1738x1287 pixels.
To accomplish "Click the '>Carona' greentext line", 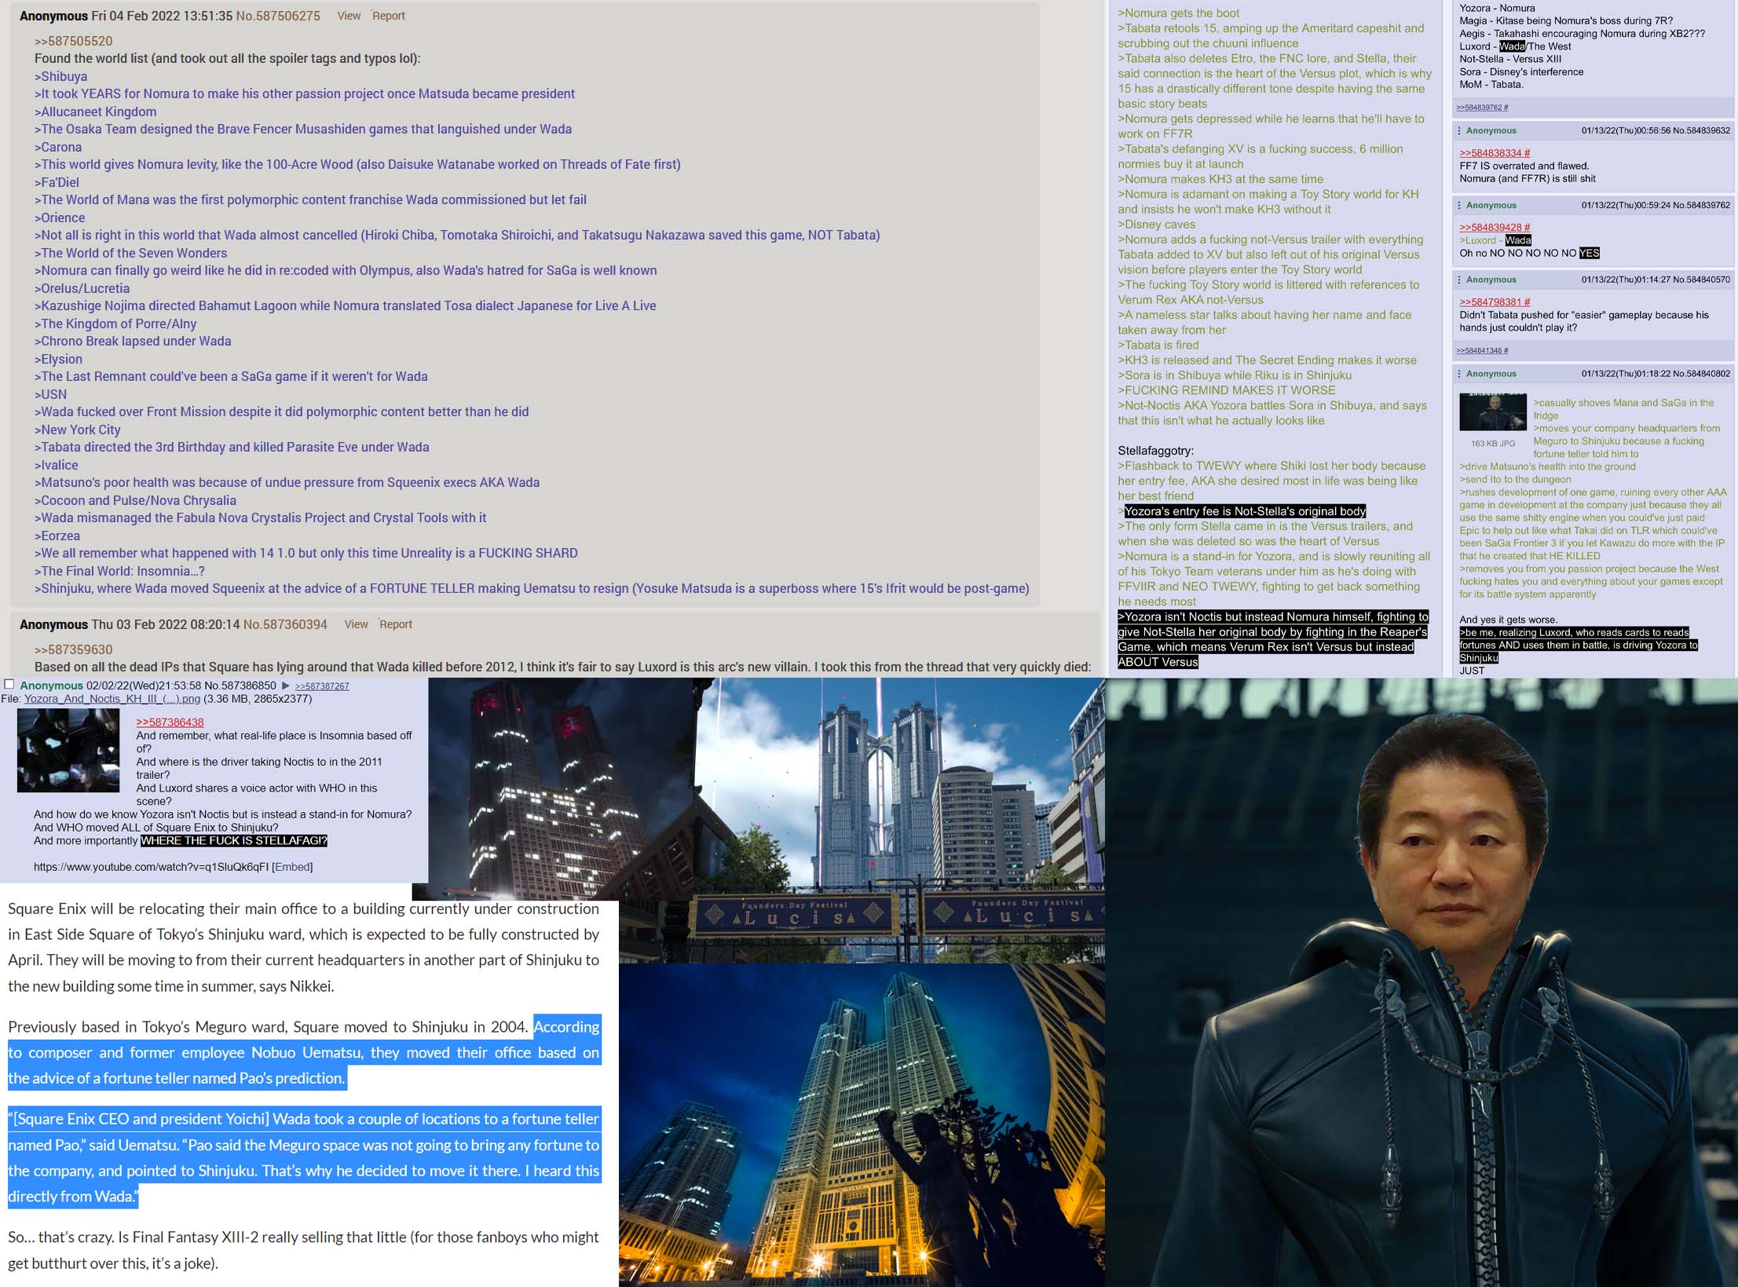I will tap(58, 147).
